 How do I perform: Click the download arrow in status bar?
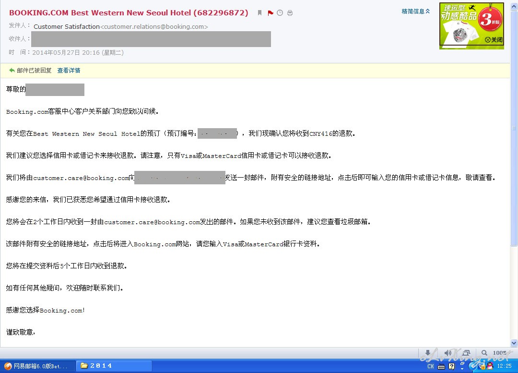[427, 353]
